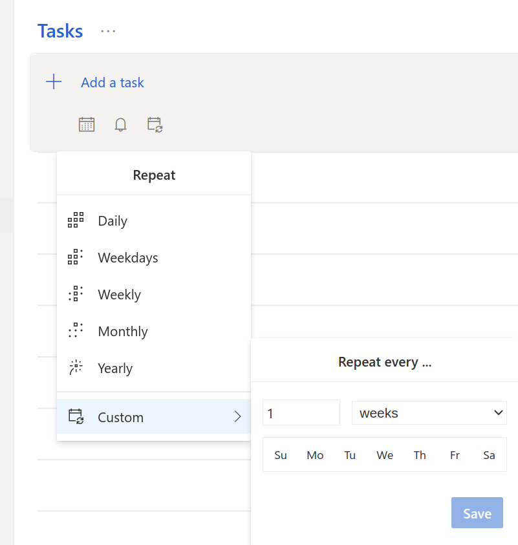The image size is (518, 545).
Task: Open the weeks interval unit dropdown
Action: [x=429, y=412]
